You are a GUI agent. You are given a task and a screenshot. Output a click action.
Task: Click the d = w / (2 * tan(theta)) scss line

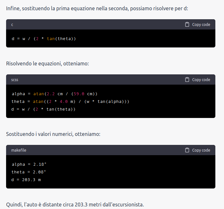(43, 109)
